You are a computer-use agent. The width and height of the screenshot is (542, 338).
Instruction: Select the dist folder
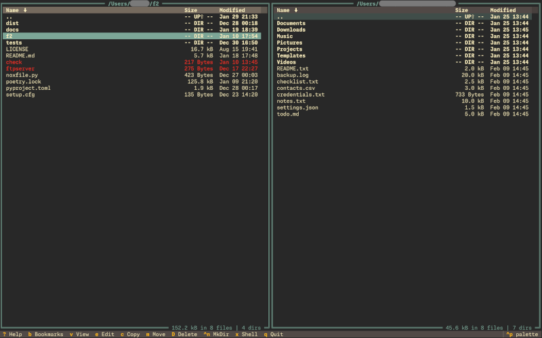coord(131,23)
